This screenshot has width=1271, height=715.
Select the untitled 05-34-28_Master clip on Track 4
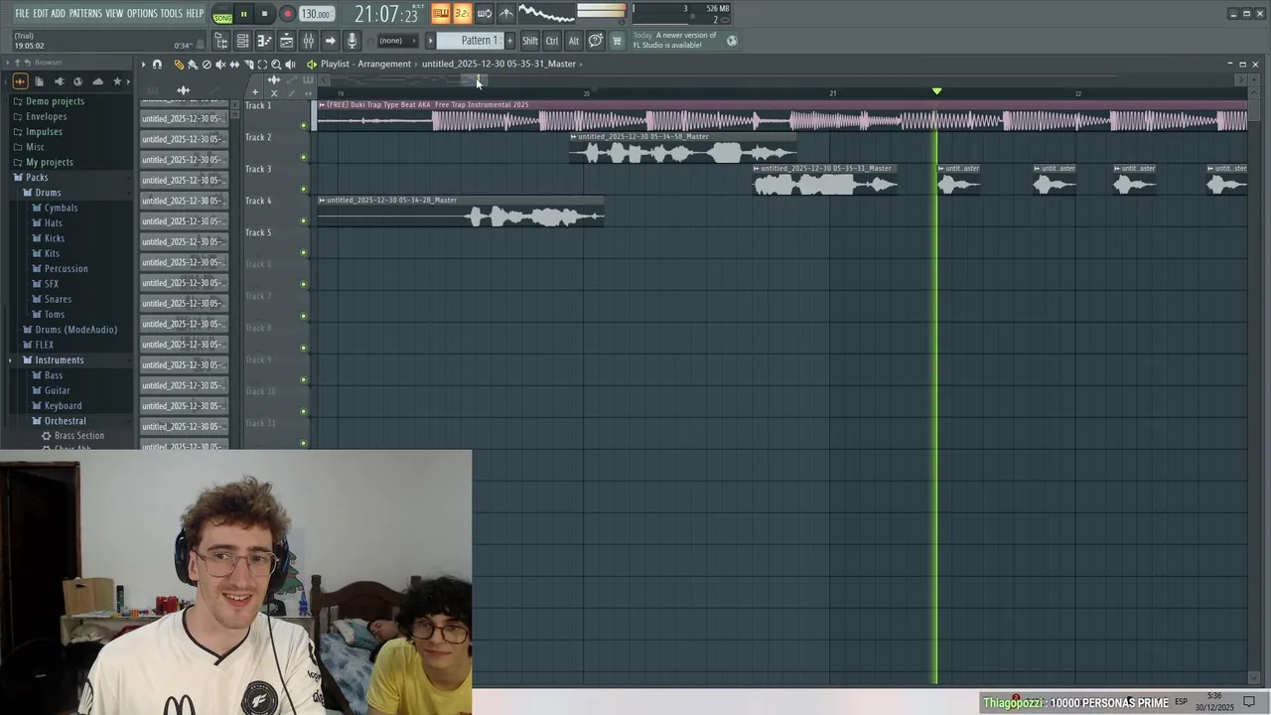tap(461, 211)
